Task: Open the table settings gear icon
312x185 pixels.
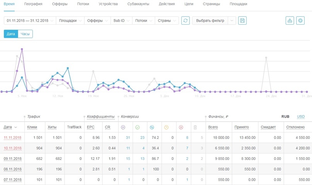Action: [300, 20]
